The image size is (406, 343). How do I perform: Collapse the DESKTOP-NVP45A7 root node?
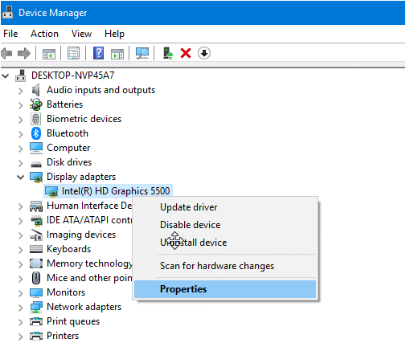click(6, 76)
